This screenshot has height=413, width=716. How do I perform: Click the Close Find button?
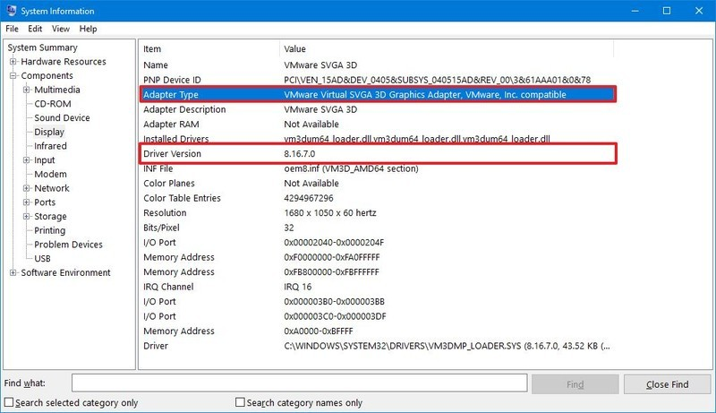pos(667,384)
